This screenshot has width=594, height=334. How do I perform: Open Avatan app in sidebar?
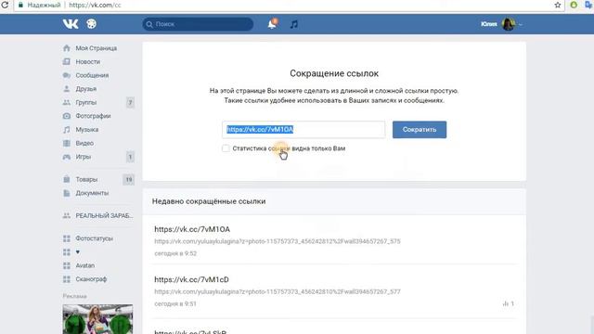(85, 265)
